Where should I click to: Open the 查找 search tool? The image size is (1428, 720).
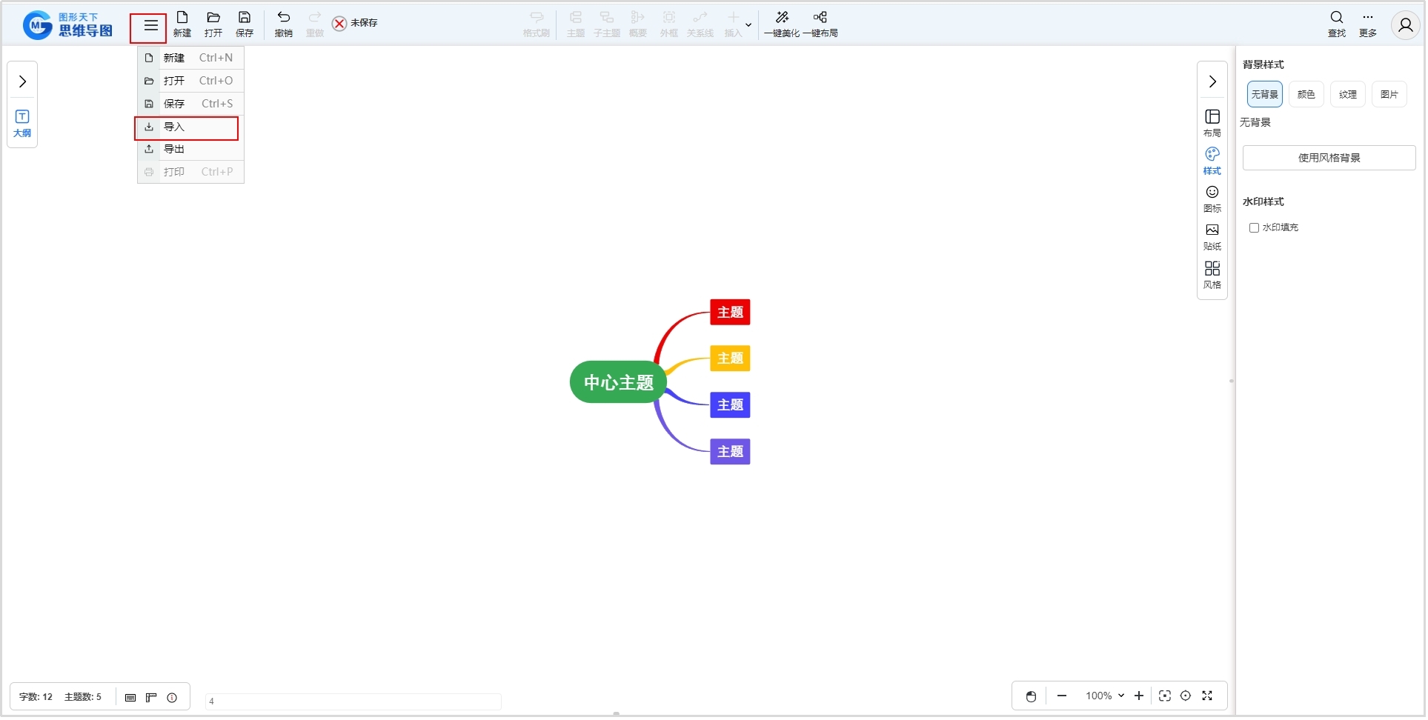point(1337,24)
